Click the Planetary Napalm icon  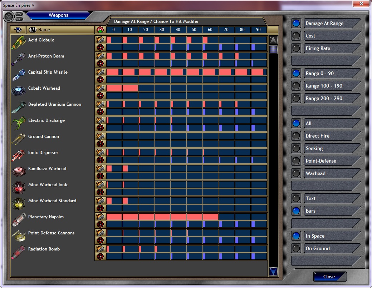tap(19, 220)
